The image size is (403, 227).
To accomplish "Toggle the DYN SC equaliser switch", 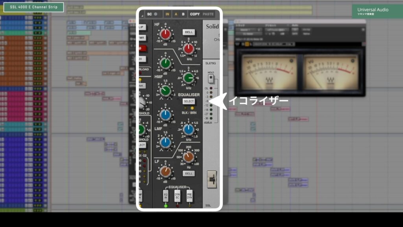I will coord(177,196).
